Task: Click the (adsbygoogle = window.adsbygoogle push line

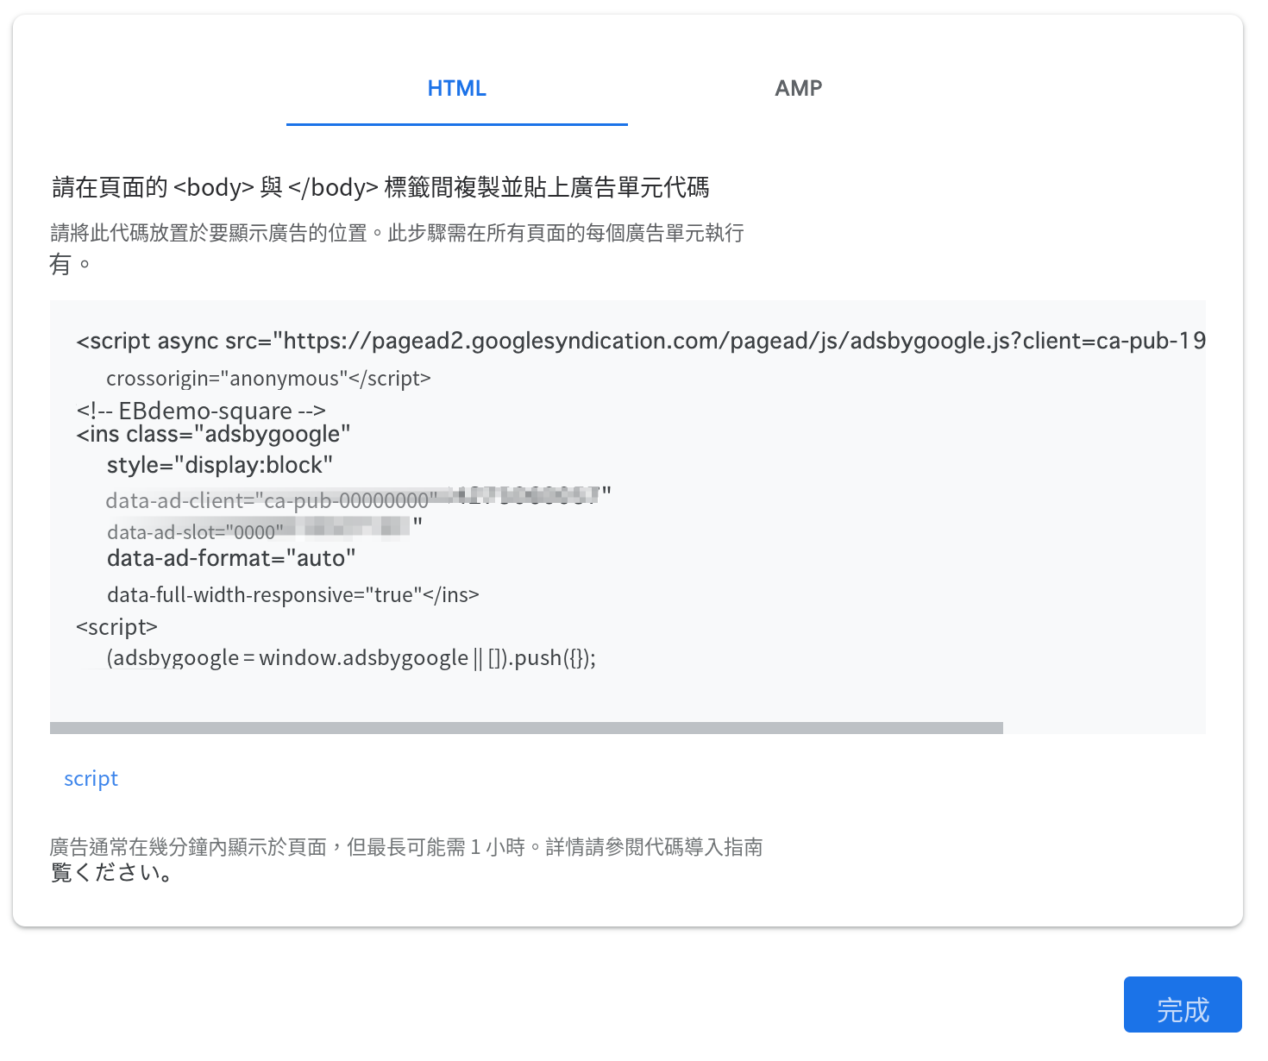Action: point(351,658)
